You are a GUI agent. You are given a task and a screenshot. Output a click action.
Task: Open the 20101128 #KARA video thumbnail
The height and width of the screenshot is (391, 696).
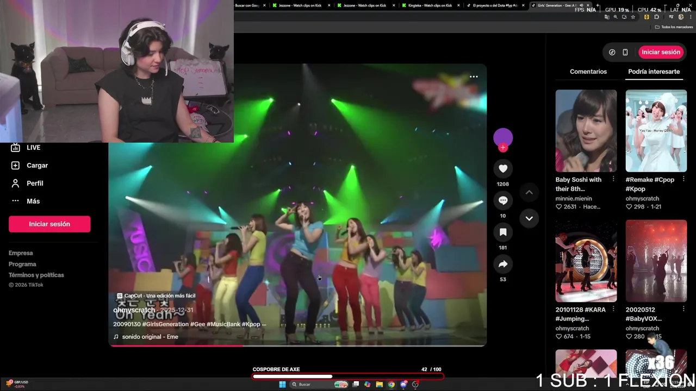(x=586, y=261)
